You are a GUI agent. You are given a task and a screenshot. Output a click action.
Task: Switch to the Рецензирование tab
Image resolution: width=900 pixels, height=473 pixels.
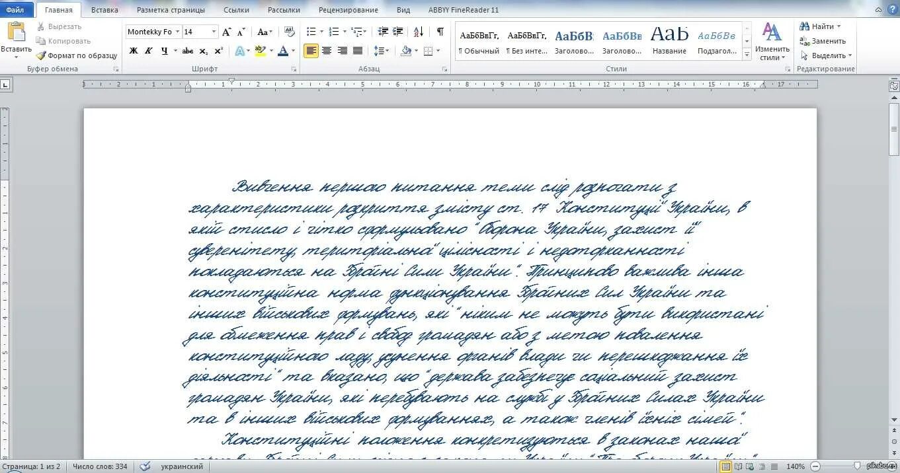[x=348, y=10]
